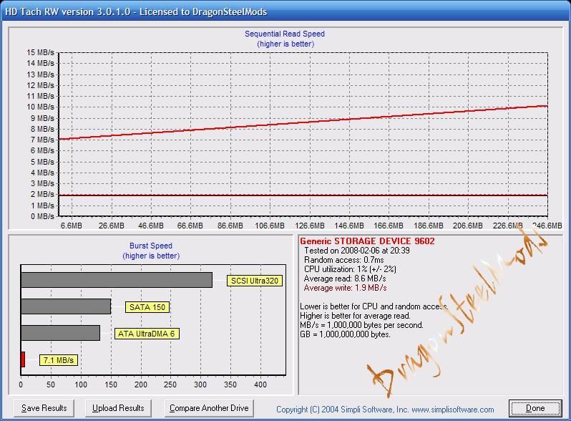Image resolution: width=571 pixels, height=421 pixels.
Task: Click the ATA UltraDMA 6 label
Action: point(147,334)
